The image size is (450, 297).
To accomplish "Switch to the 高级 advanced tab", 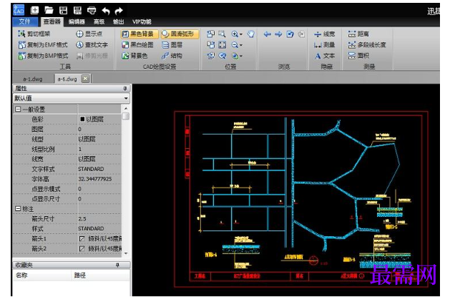I will 99,21.
